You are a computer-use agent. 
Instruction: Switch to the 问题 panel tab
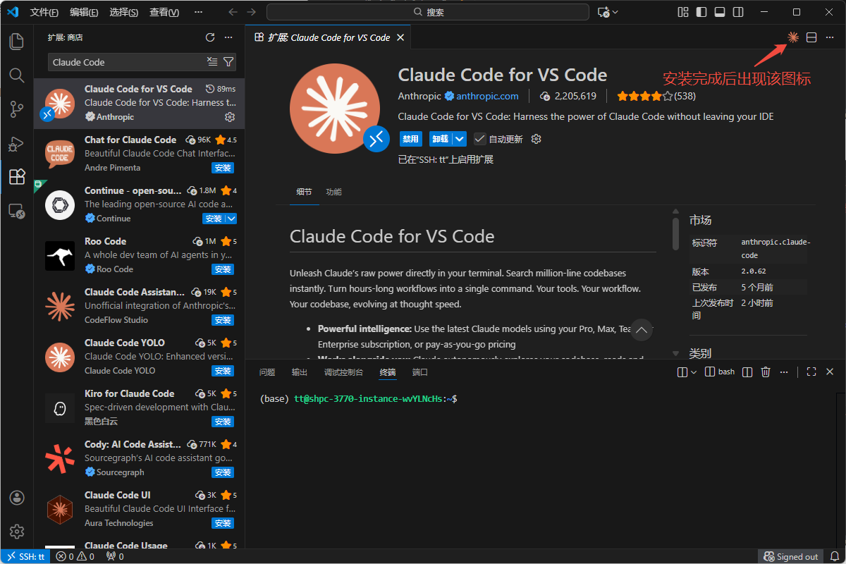pyautogui.click(x=267, y=372)
